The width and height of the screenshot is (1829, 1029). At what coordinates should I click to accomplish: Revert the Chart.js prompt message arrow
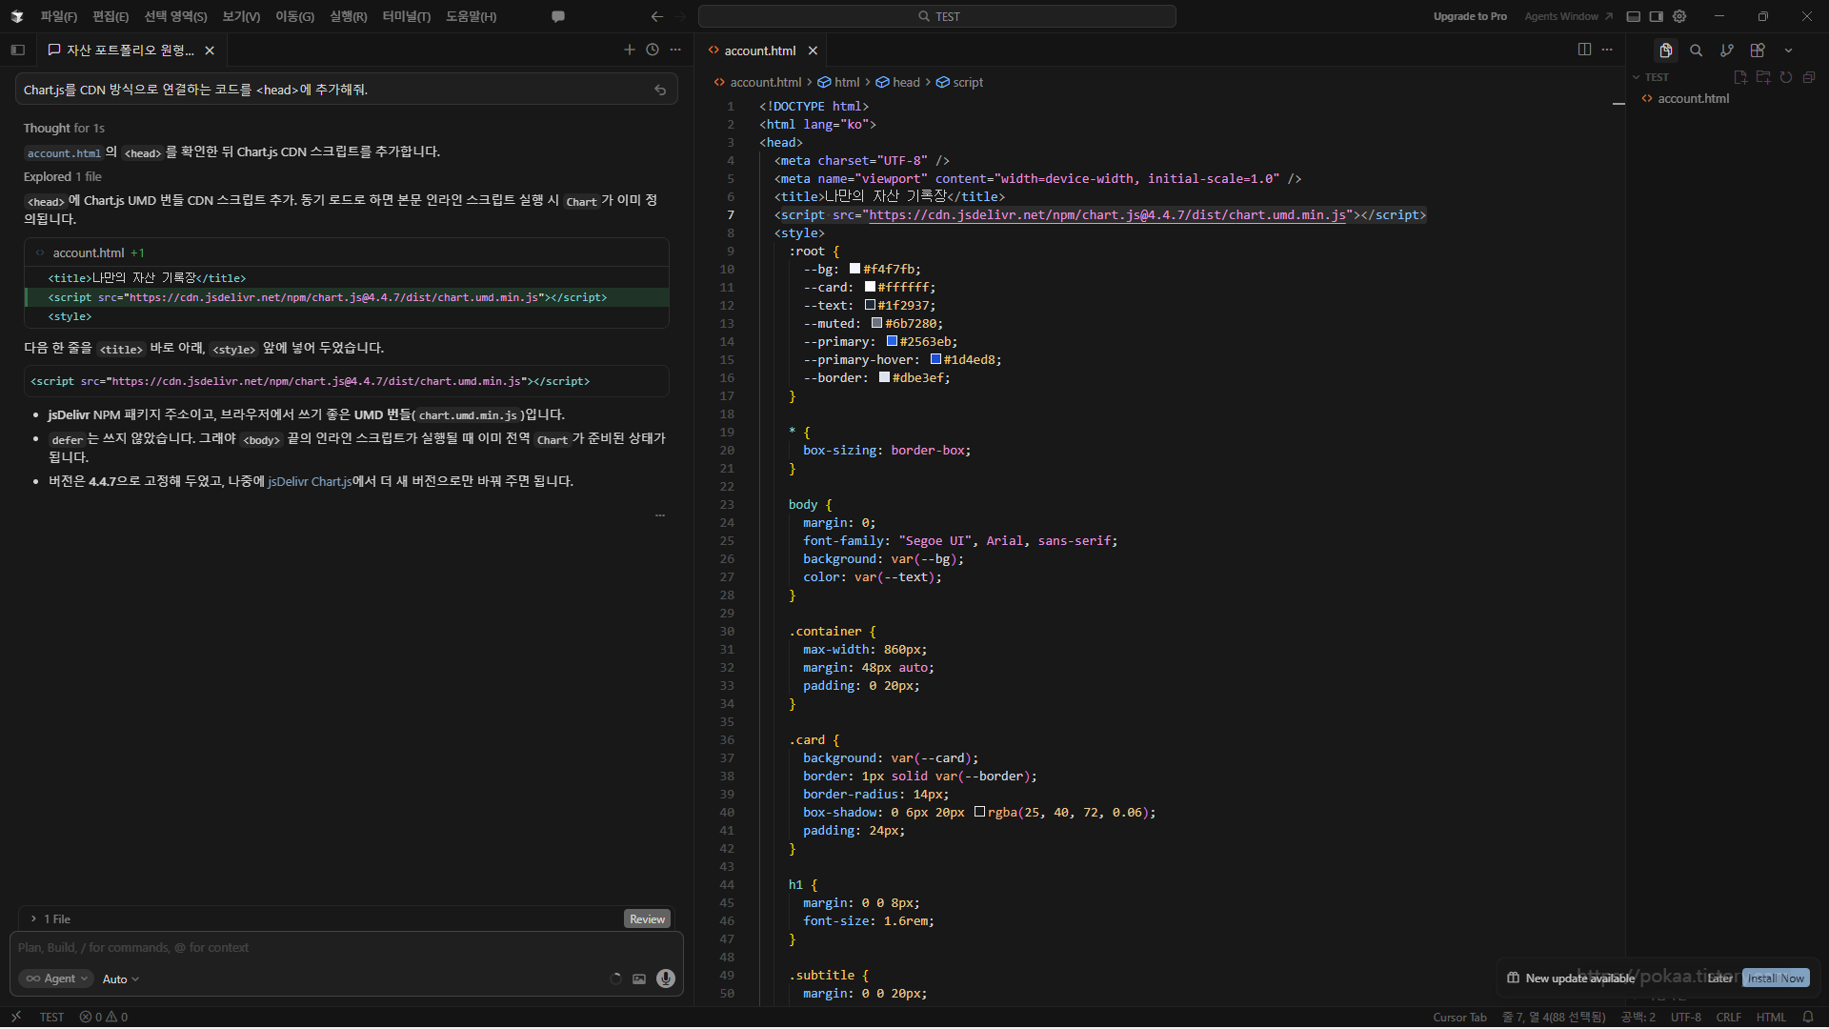pyautogui.click(x=660, y=90)
